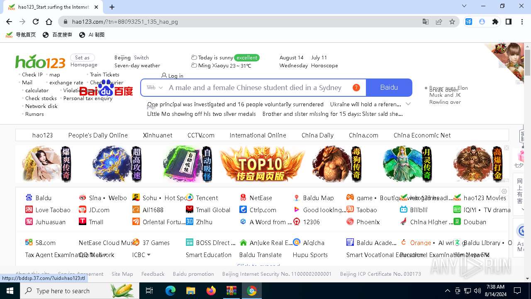The image size is (531, 299).
Task: Show hidden system tray icons
Action: pos(447,291)
